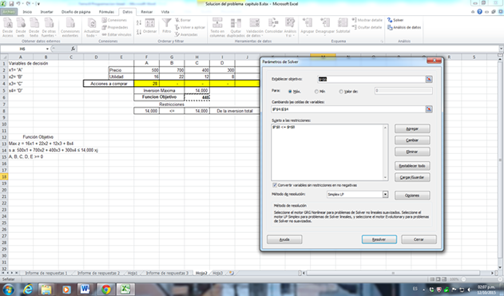Screen dimensions: 504x296
Task: Click the Texto en columnas icon
Action: click(217, 23)
